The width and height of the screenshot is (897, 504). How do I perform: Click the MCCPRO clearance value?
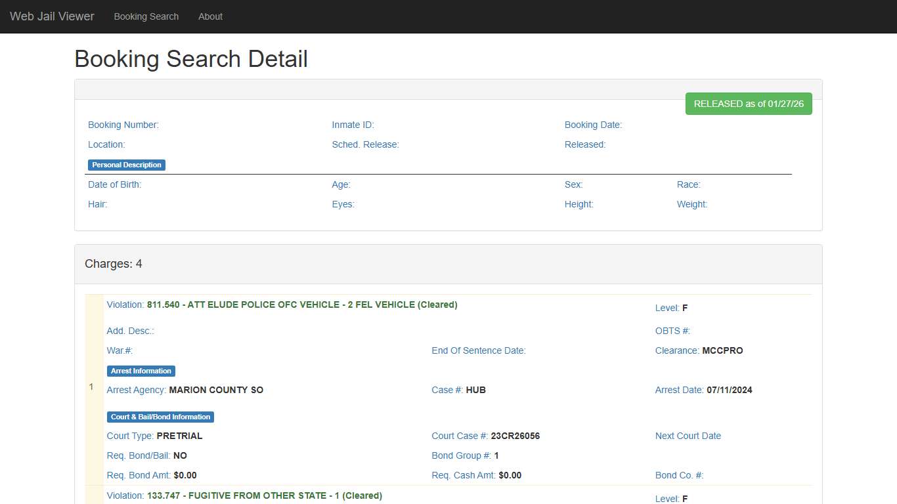(x=722, y=350)
